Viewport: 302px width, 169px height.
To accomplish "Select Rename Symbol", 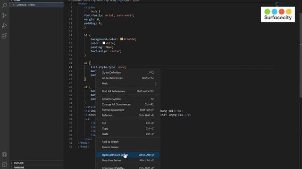I will tap(128, 99).
